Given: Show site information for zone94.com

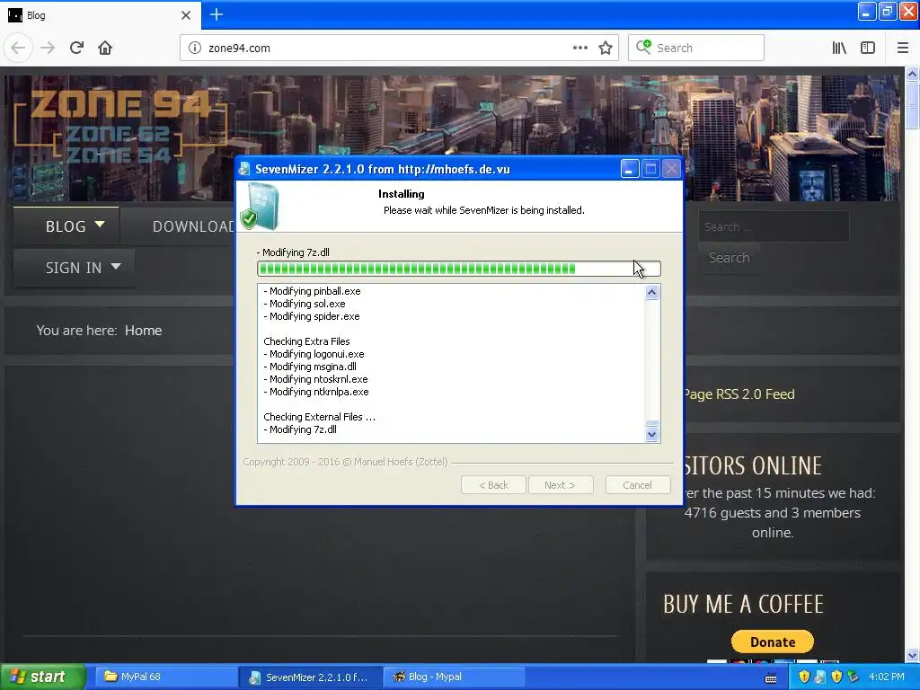Looking at the screenshot, I should click(x=195, y=48).
